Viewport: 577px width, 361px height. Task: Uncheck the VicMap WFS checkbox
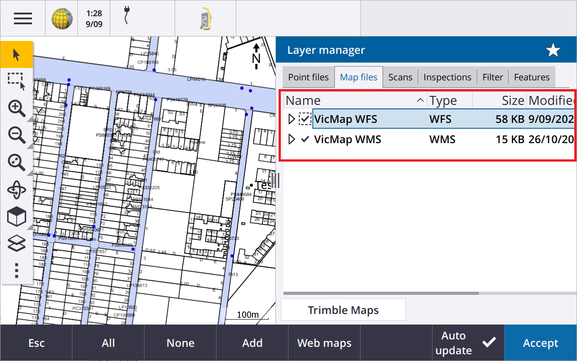pyautogui.click(x=305, y=119)
